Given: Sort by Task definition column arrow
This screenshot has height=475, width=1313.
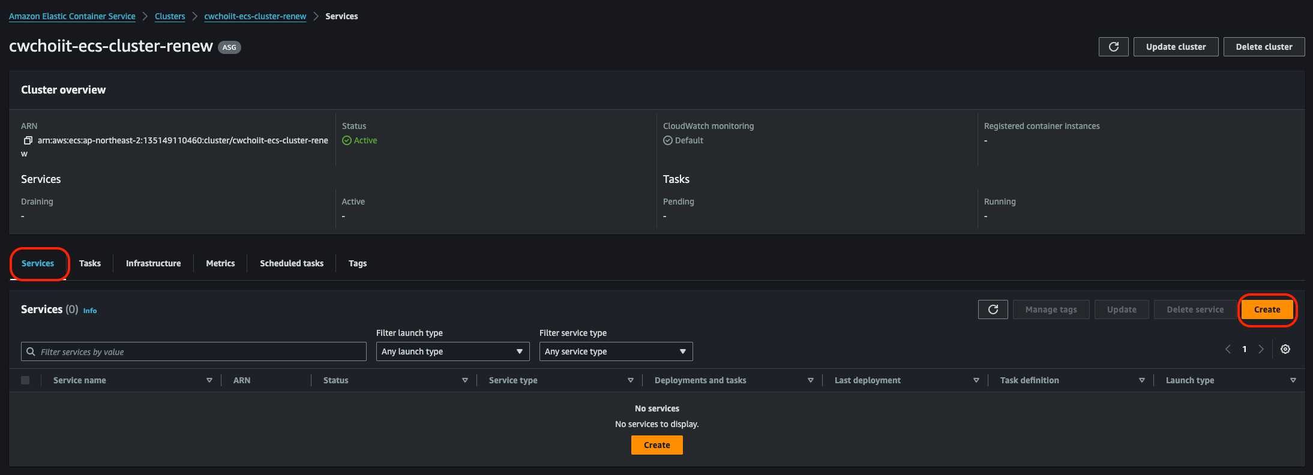Looking at the screenshot, I should click(1142, 380).
